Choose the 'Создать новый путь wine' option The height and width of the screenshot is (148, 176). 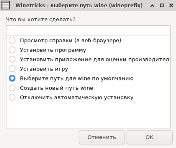point(12,88)
